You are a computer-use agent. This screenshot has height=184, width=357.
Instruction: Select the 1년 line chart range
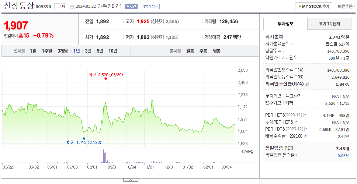point(76,51)
